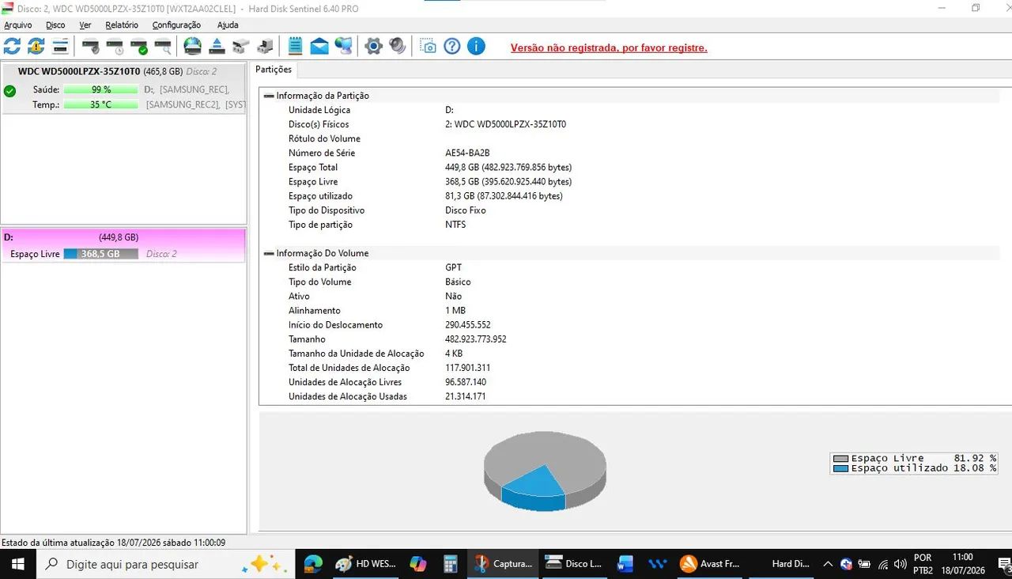Open the Arquivo menu

pos(18,25)
